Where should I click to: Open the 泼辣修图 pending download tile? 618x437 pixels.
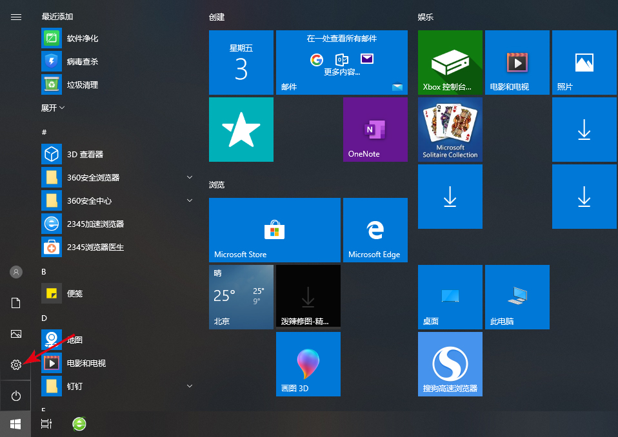[x=308, y=297]
